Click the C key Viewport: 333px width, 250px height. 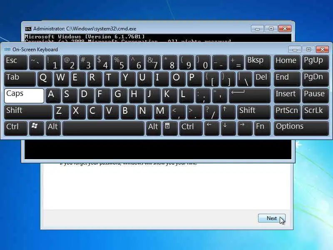95,112
